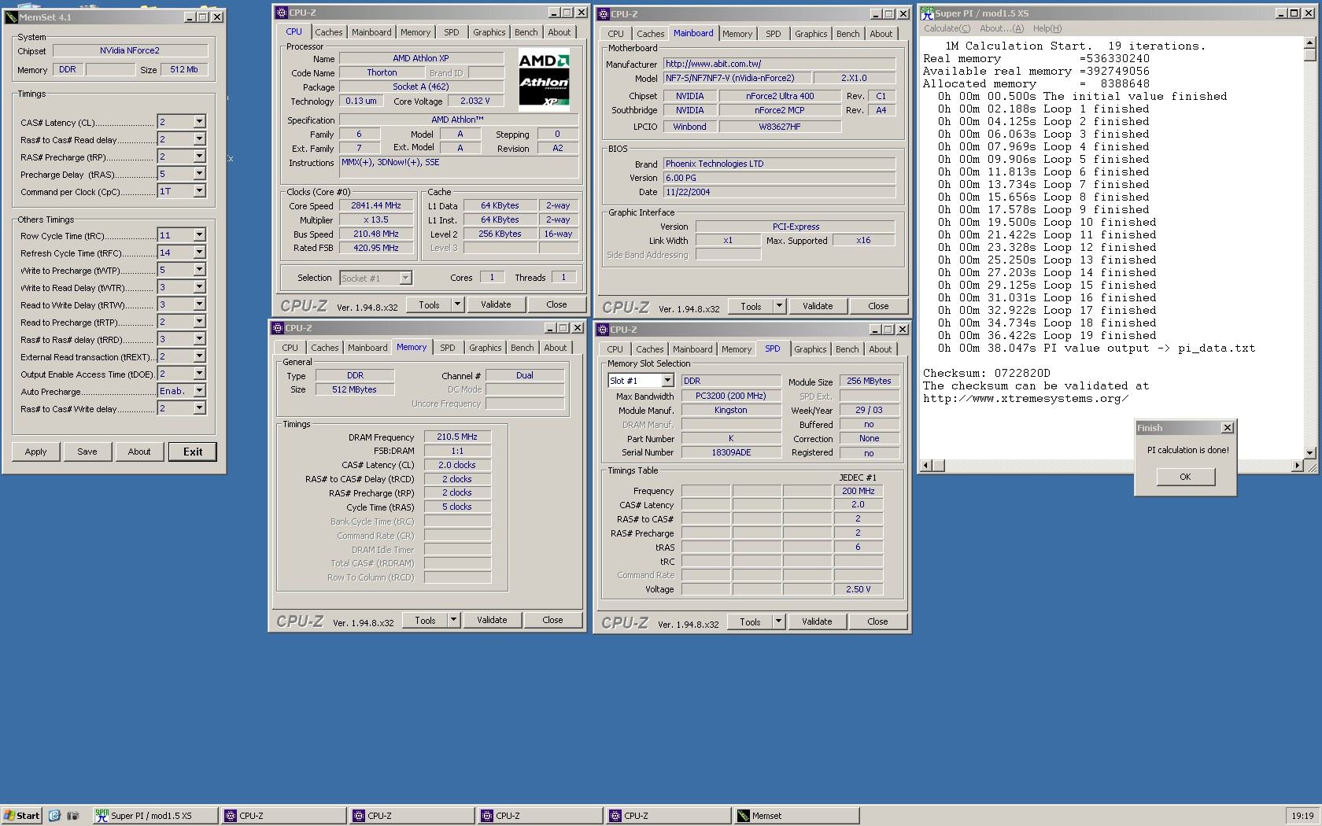The image size is (1322, 826).
Task: Click the Super PI title bar icon
Action: click(x=927, y=13)
